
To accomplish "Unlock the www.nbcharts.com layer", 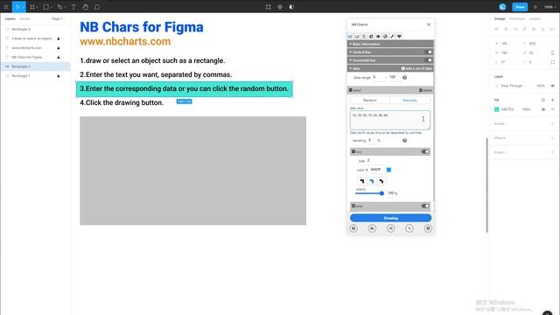I will coord(59,48).
